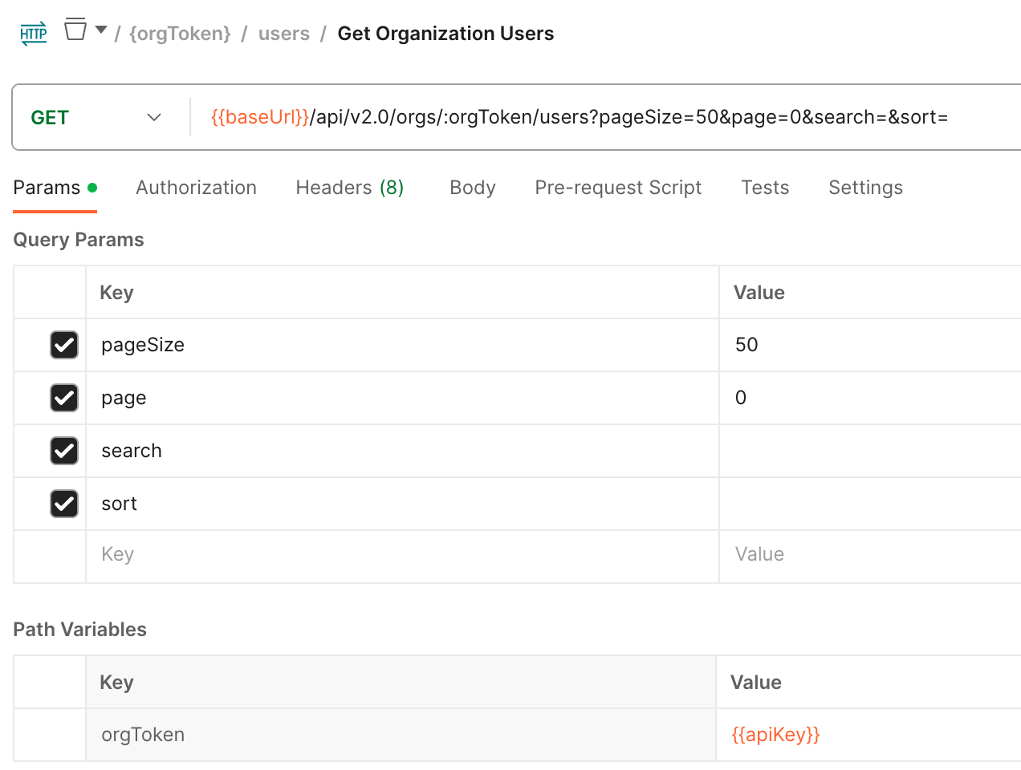Uncheck the sort parameter checkbox
The width and height of the screenshot is (1021, 770).
point(64,504)
